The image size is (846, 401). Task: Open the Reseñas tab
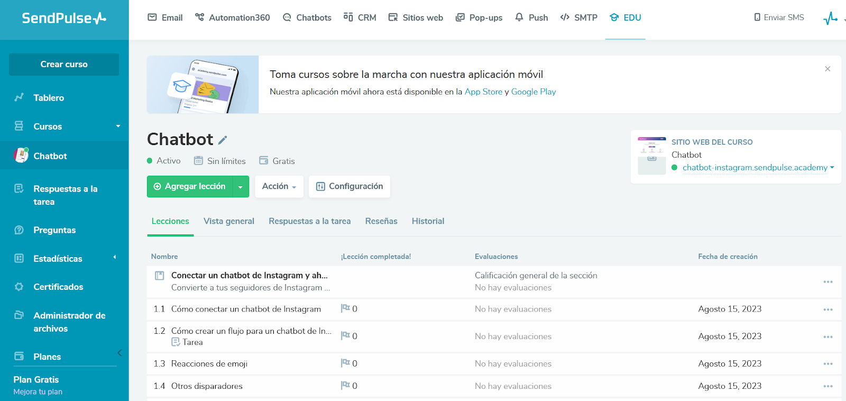381,221
